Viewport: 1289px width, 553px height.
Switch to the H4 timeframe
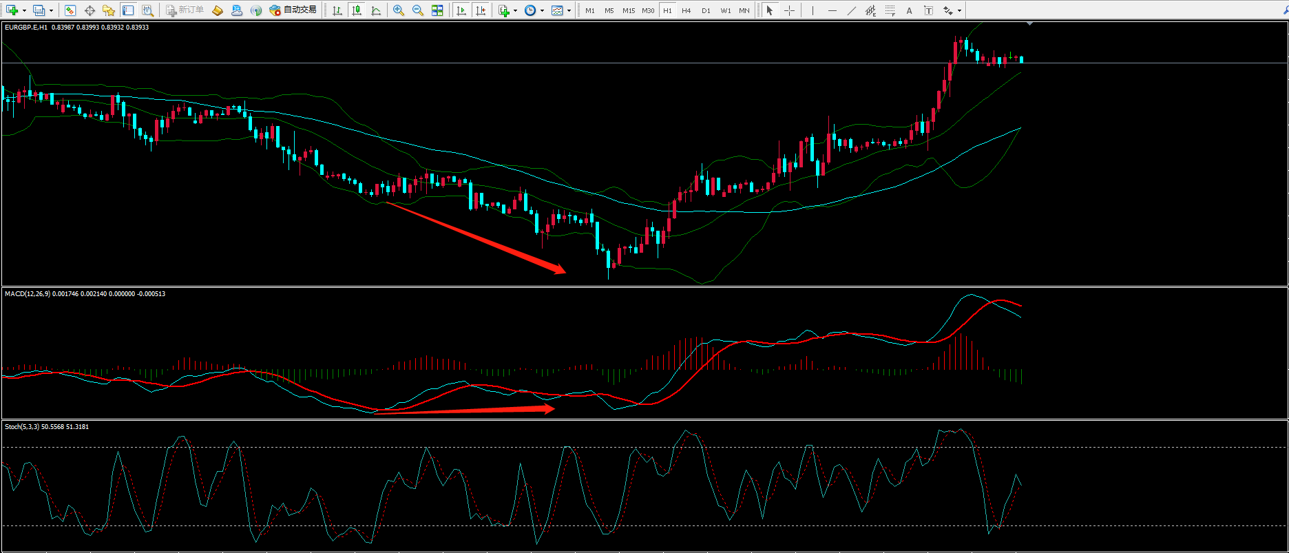687,10
